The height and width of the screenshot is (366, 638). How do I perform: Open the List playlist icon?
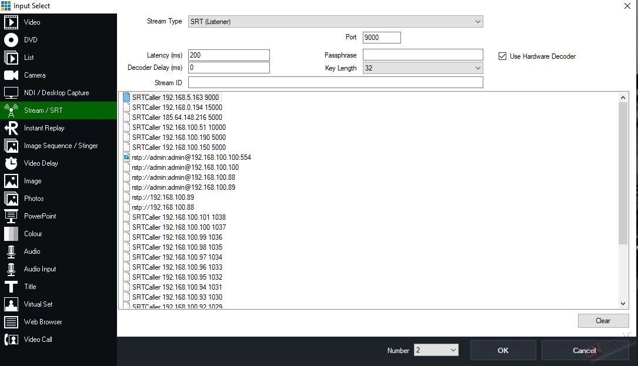(x=11, y=58)
